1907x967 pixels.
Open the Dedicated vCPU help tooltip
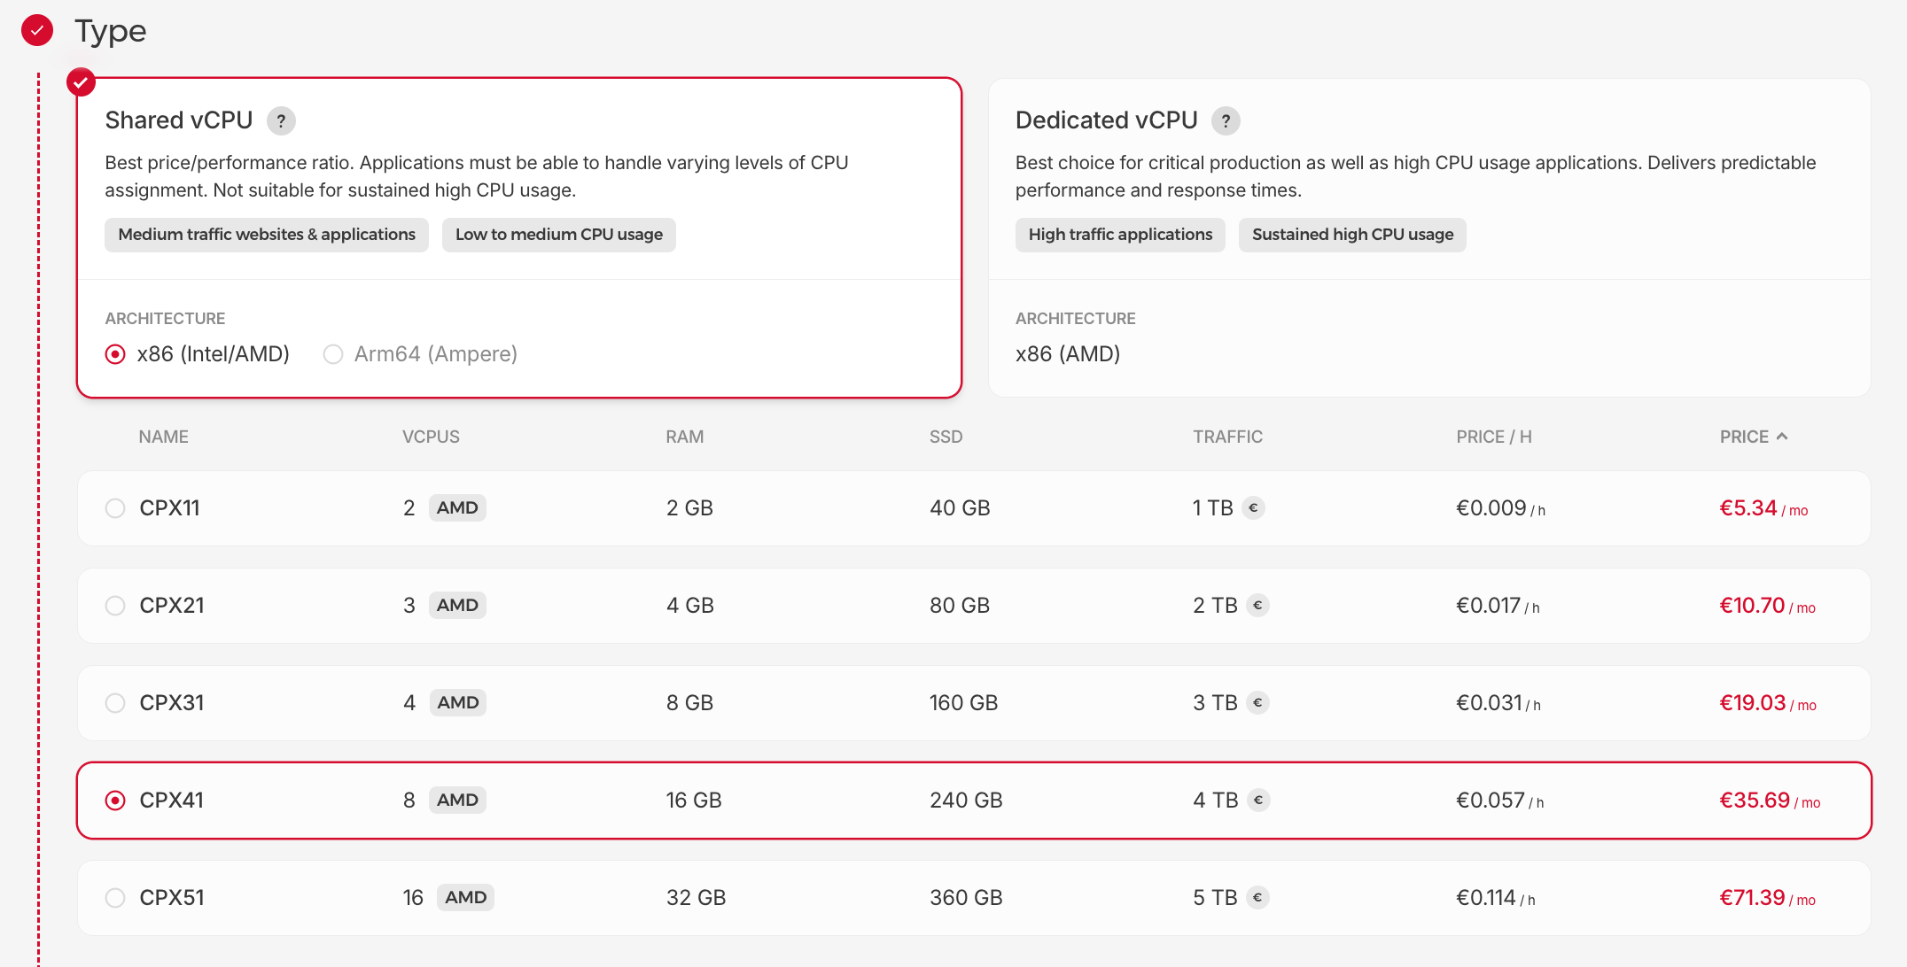tap(1226, 120)
